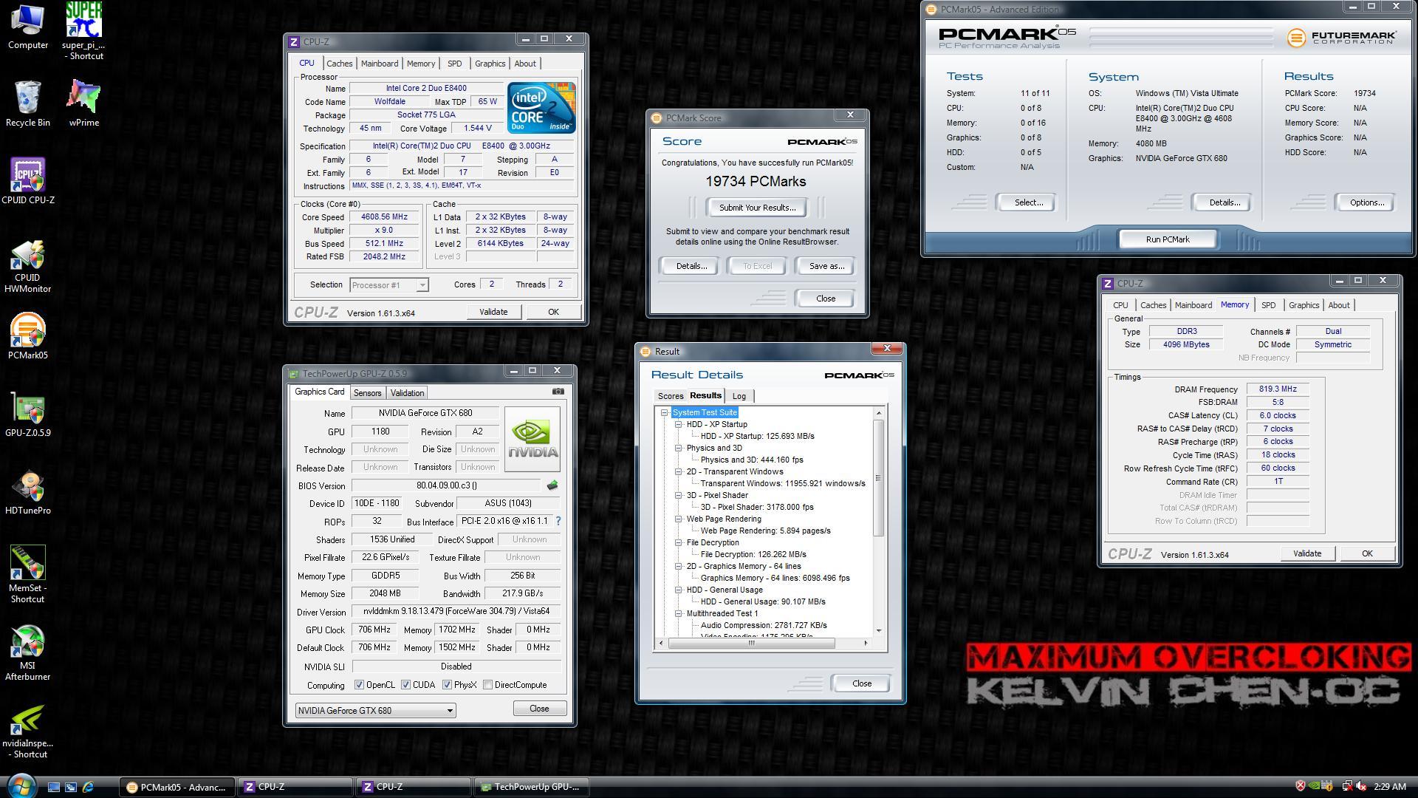Open the super_pi shortcut icon

83,31
